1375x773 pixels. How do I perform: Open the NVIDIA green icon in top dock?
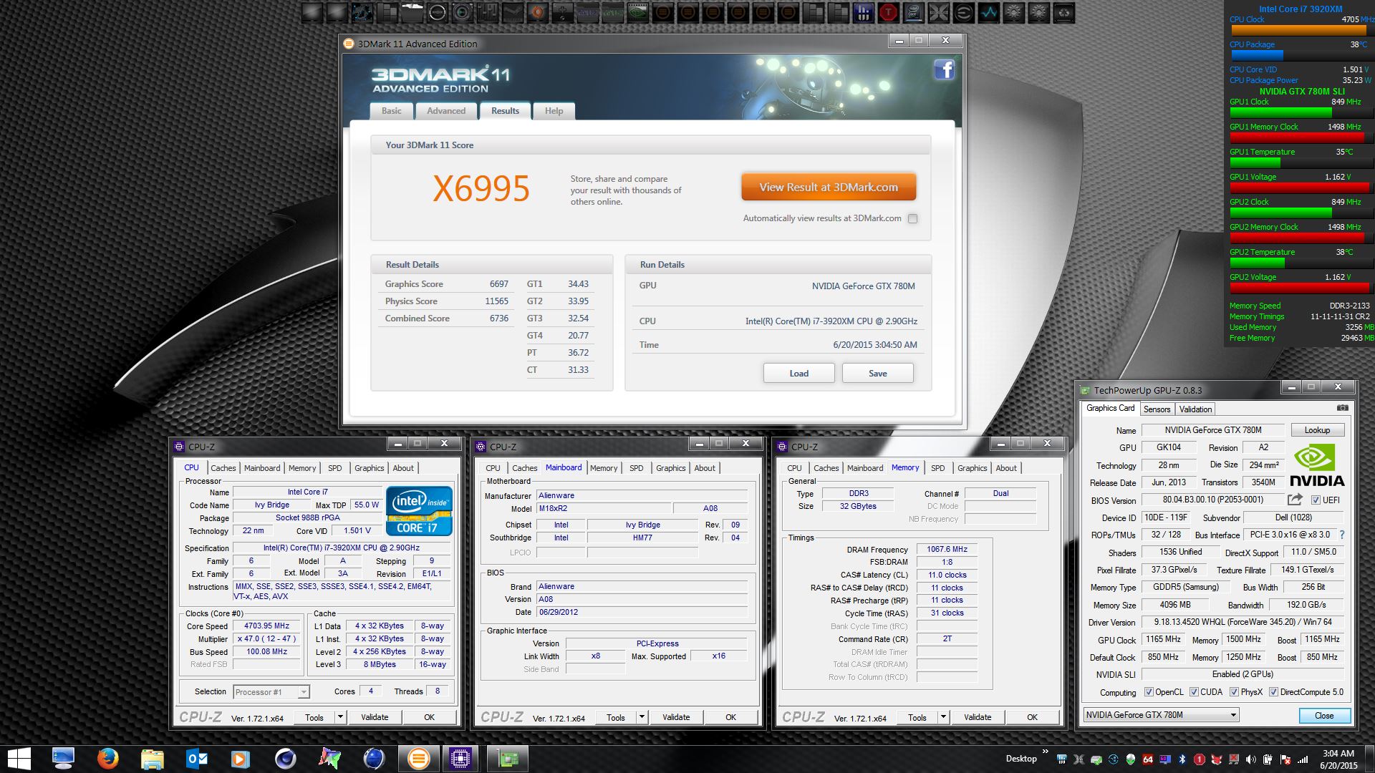(637, 12)
